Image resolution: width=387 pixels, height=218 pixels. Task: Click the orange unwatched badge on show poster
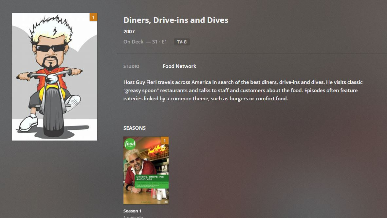click(93, 17)
